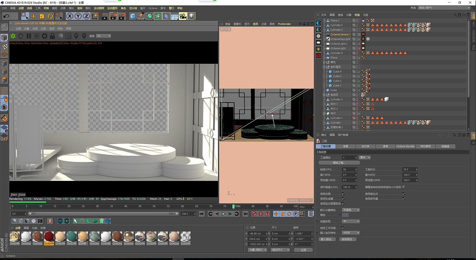Go to the start of the animation
476x260 pixels.
[202, 214]
